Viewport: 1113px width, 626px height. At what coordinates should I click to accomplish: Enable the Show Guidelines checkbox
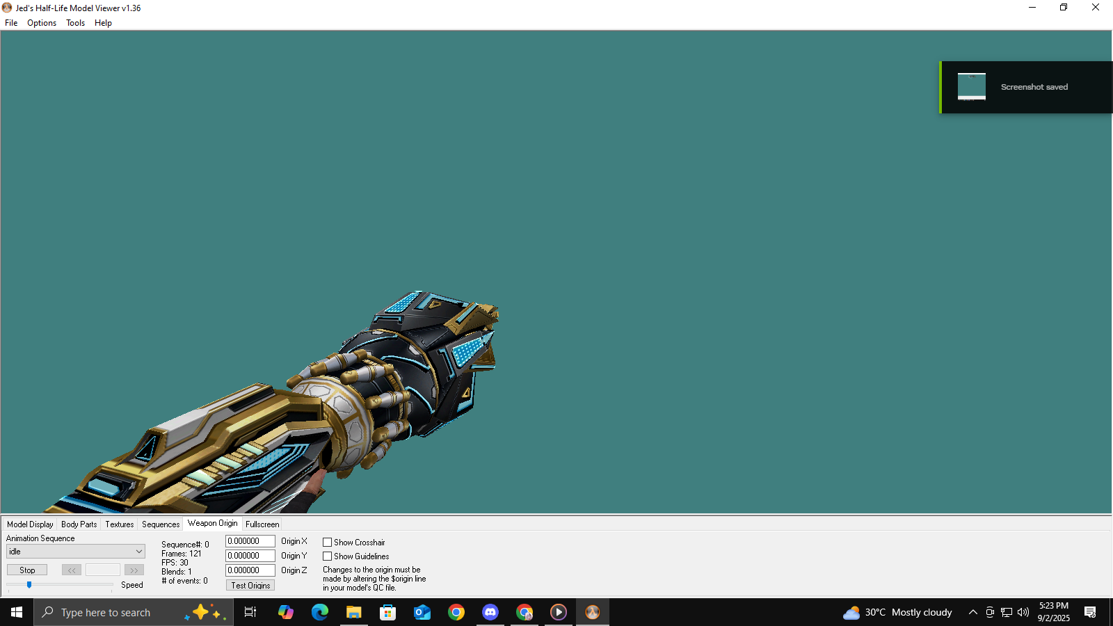[x=328, y=556]
